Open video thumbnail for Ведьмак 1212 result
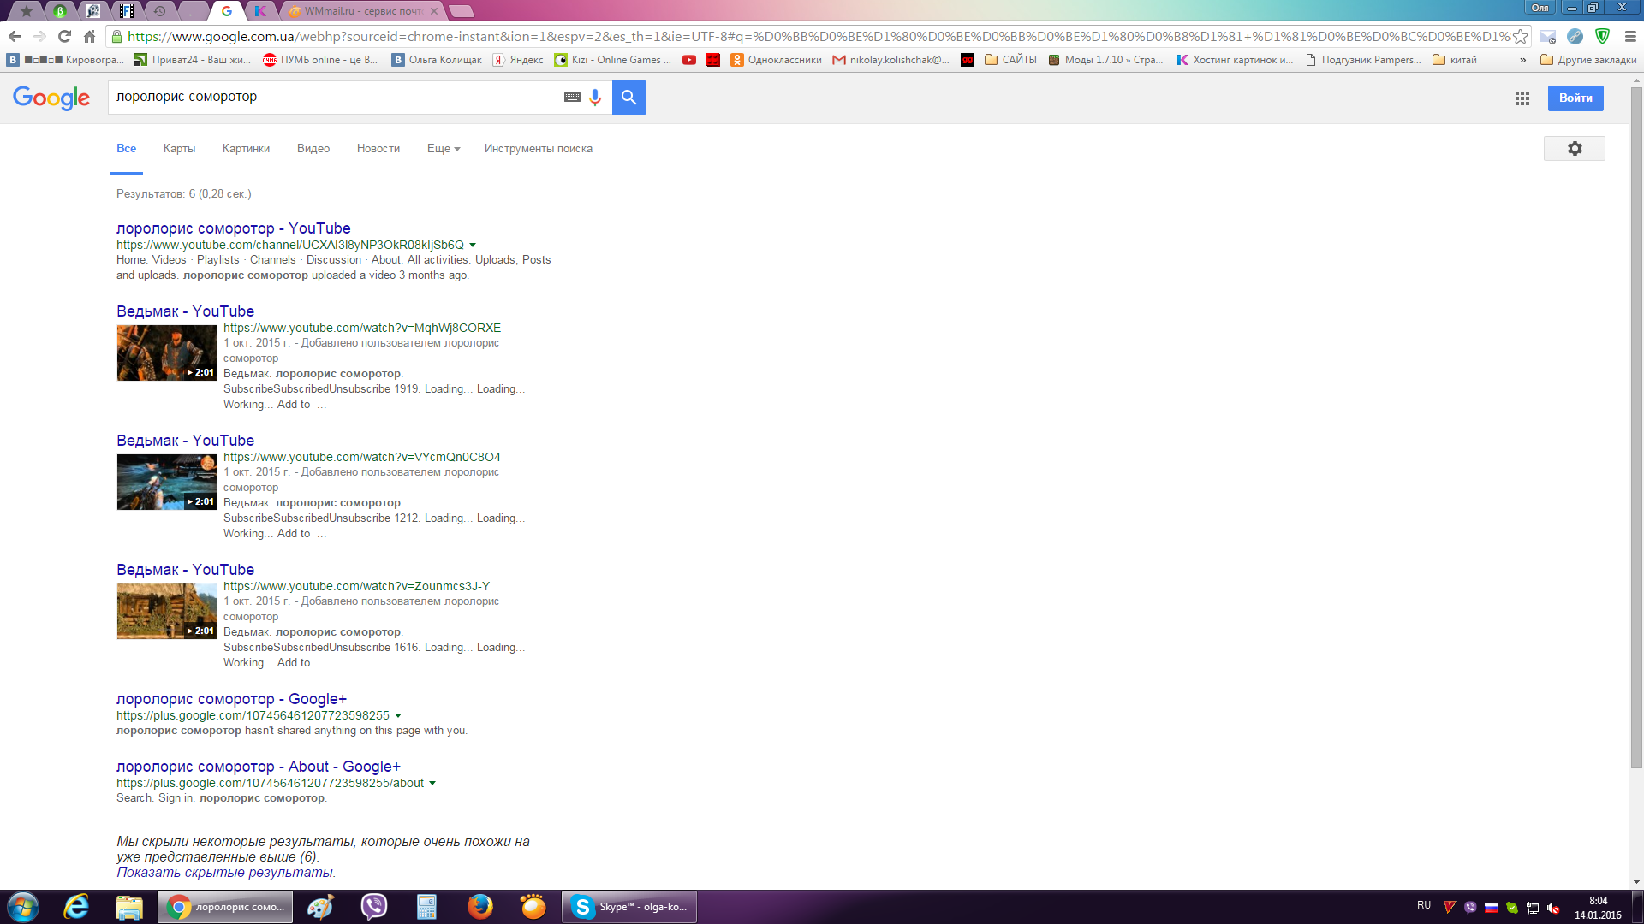 (167, 482)
